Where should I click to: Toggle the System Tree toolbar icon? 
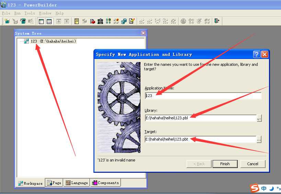coord(41,21)
